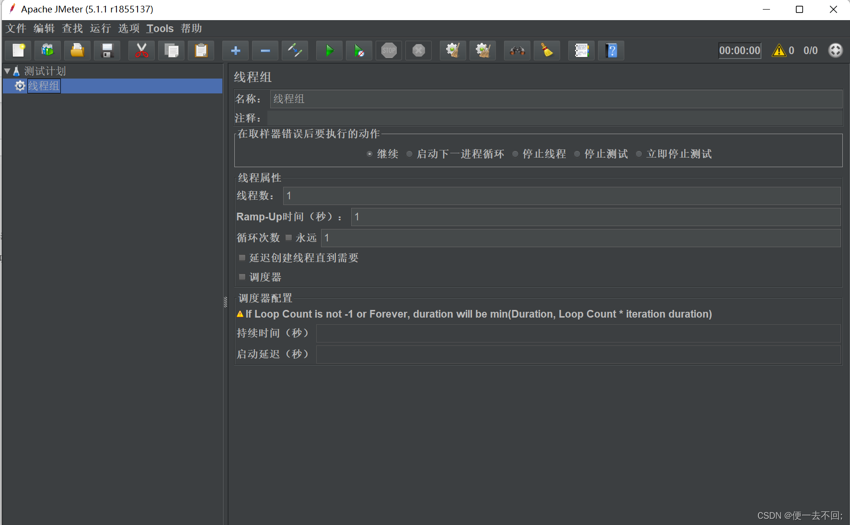Start test without pauses icon

click(x=359, y=50)
